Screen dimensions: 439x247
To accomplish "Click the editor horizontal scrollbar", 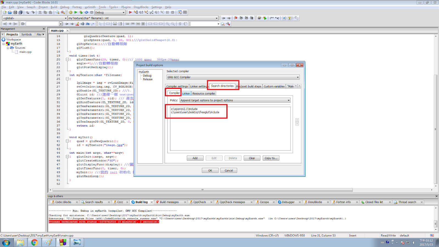I will (x=202, y=190).
